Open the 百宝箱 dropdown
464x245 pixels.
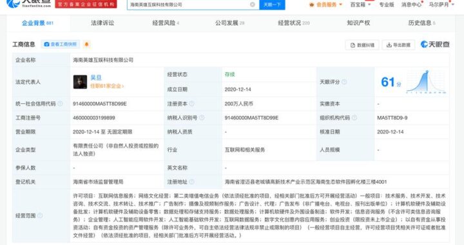pos(360,5)
